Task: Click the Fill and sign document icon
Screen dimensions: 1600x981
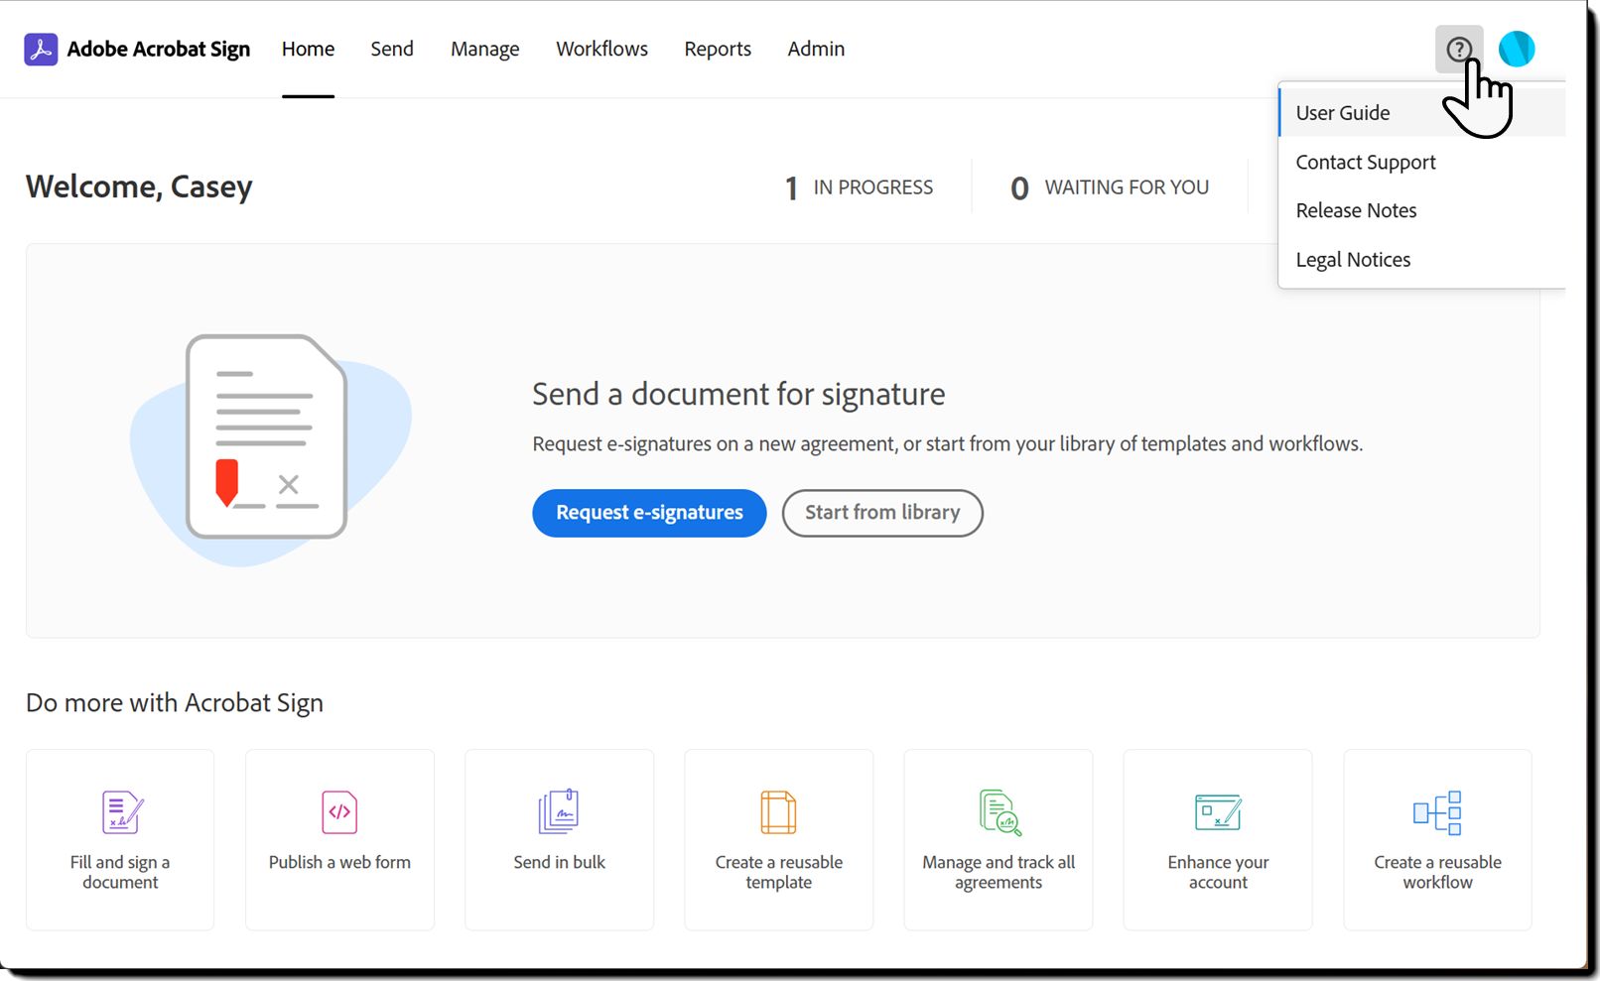Action: click(121, 812)
